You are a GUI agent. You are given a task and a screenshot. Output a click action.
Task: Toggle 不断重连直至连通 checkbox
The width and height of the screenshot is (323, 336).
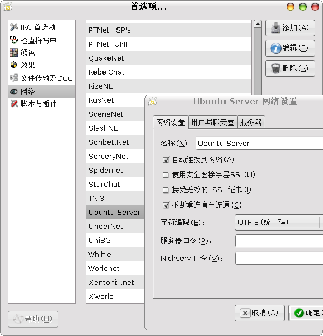pyautogui.click(x=166, y=205)
